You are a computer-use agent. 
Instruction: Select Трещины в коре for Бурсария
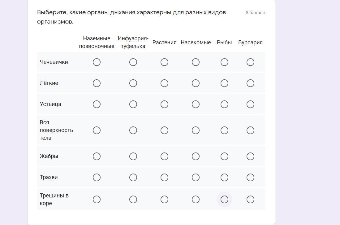[250, 200]
